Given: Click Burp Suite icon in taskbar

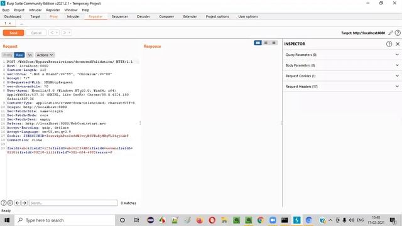Looking at the screenshot, I should [297, 220].
